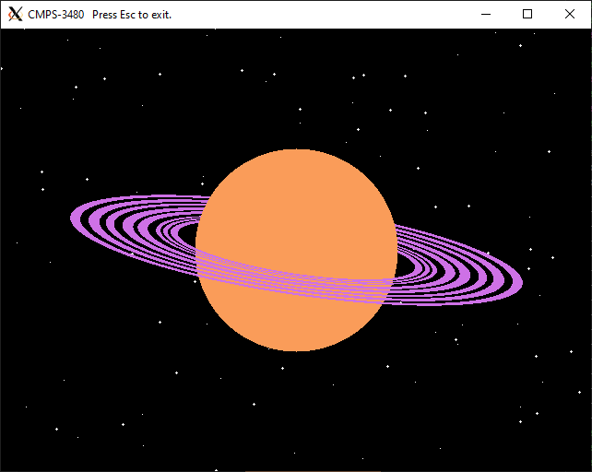
Task: Click the orange planet sphere
Action: pyautogui.click(x=296, y=250)
